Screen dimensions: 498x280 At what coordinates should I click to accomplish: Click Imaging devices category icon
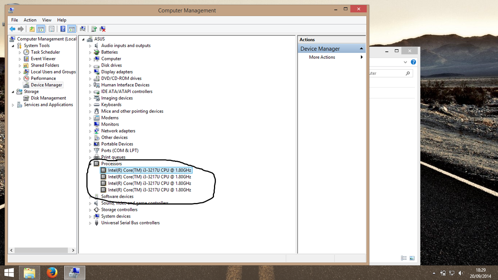pos(96,98)
